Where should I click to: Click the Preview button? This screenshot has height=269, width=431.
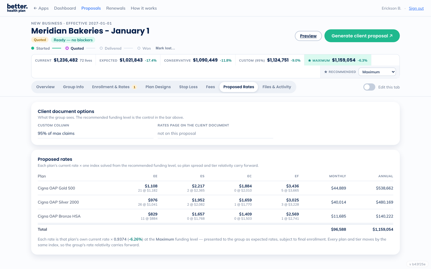308,36
